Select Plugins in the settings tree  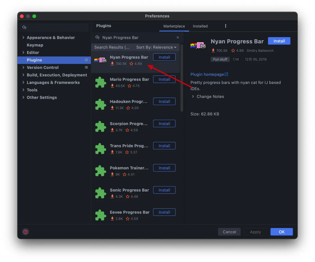[x=54, y=60]
